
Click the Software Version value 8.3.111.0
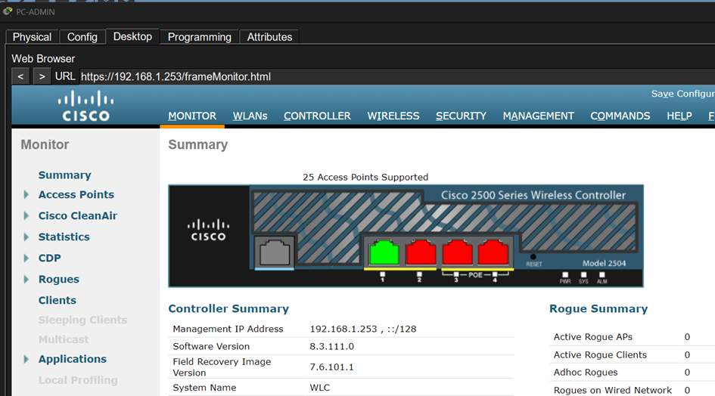tap(331, 346)
